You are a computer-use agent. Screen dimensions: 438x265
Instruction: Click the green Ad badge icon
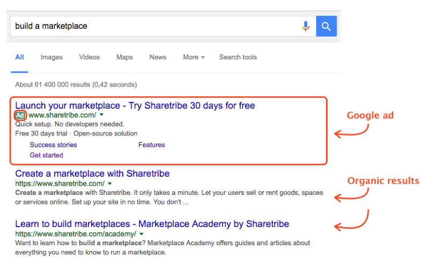[20, 115]
